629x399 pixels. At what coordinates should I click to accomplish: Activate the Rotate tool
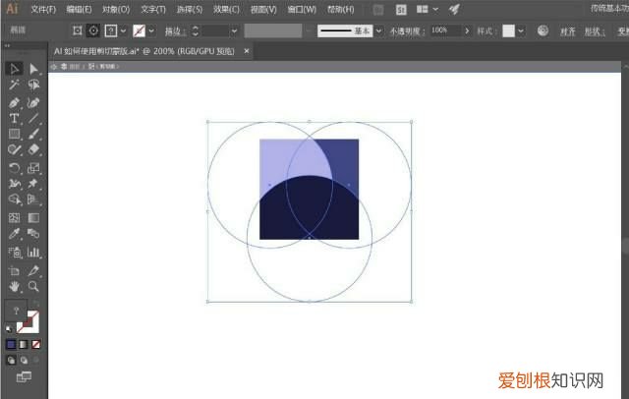14,168
